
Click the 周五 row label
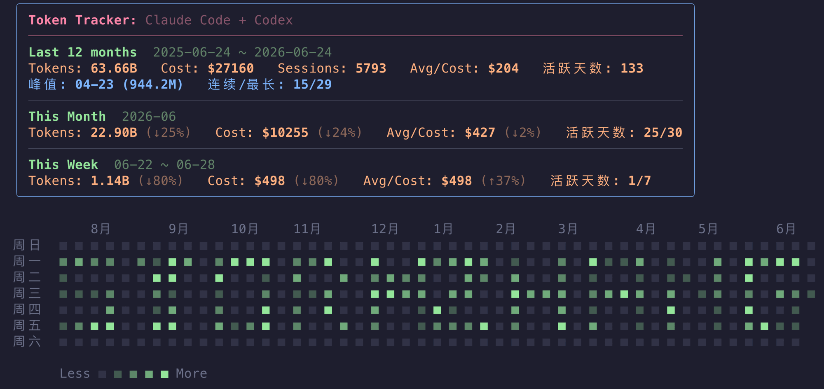27,326
